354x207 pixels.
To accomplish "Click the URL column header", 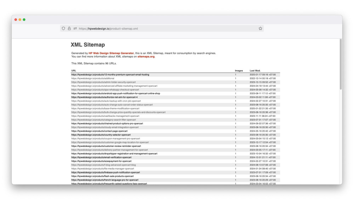I will (x=74, y=71).
